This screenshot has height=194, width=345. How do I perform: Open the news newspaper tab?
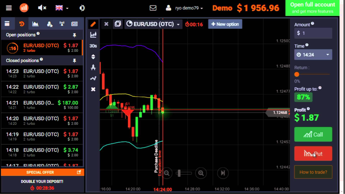pos(74,24)
